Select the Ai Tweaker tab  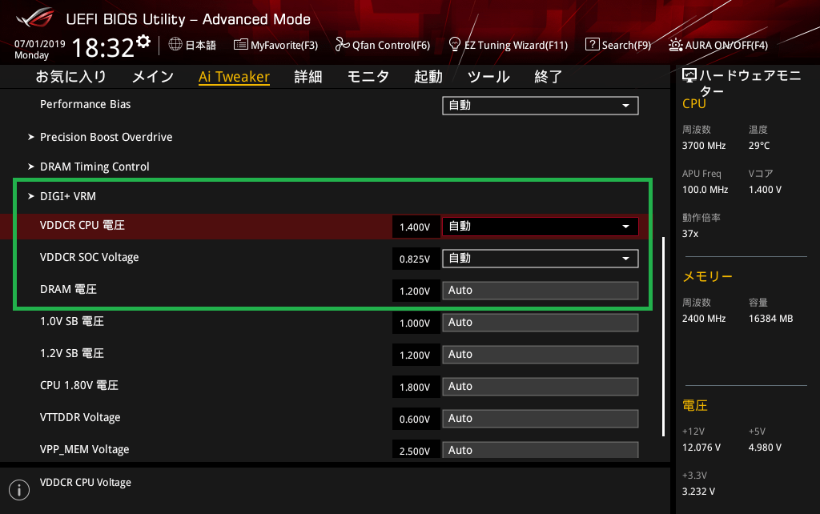pyautogui.click(x=234, y=77)
